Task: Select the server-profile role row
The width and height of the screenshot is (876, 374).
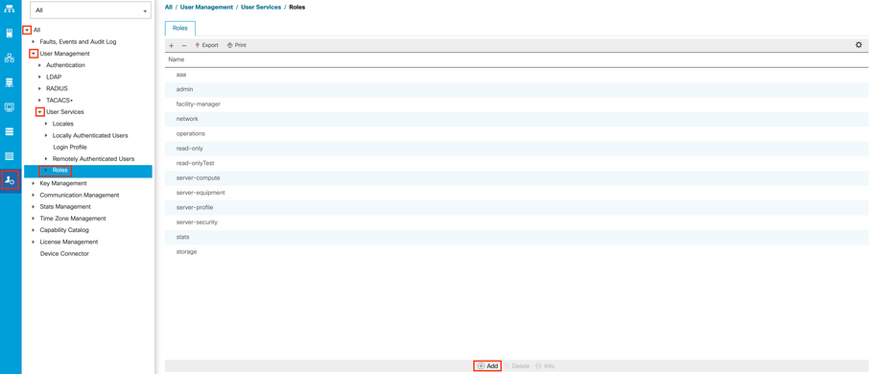Action: tap(517, 208)
